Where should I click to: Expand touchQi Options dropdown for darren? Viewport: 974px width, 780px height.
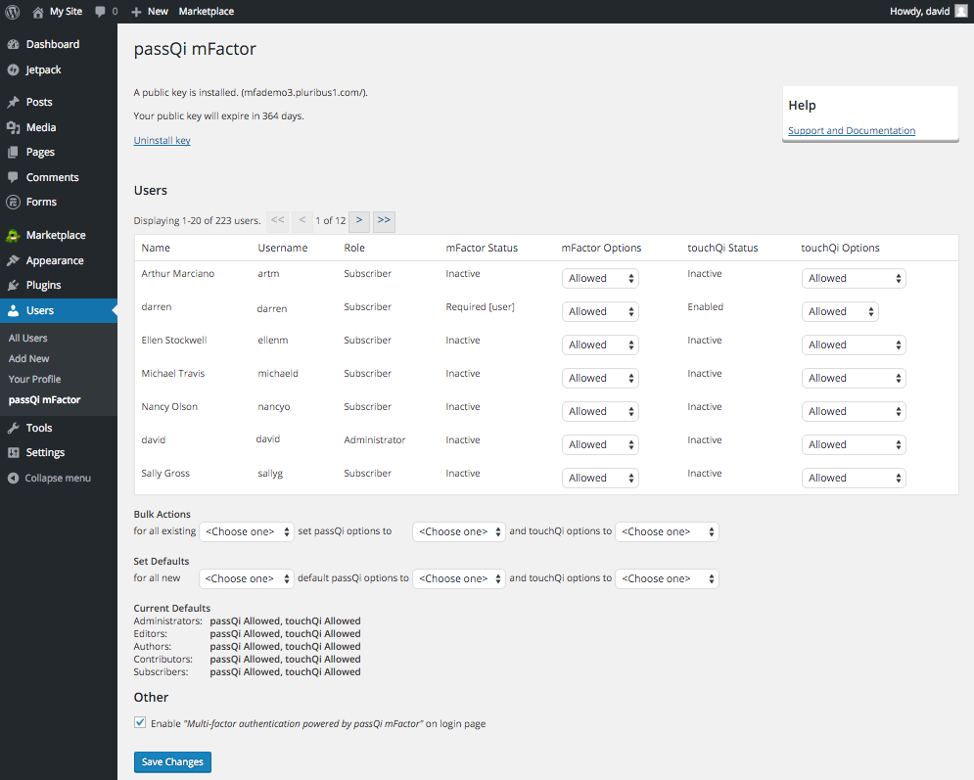point(840,312)
